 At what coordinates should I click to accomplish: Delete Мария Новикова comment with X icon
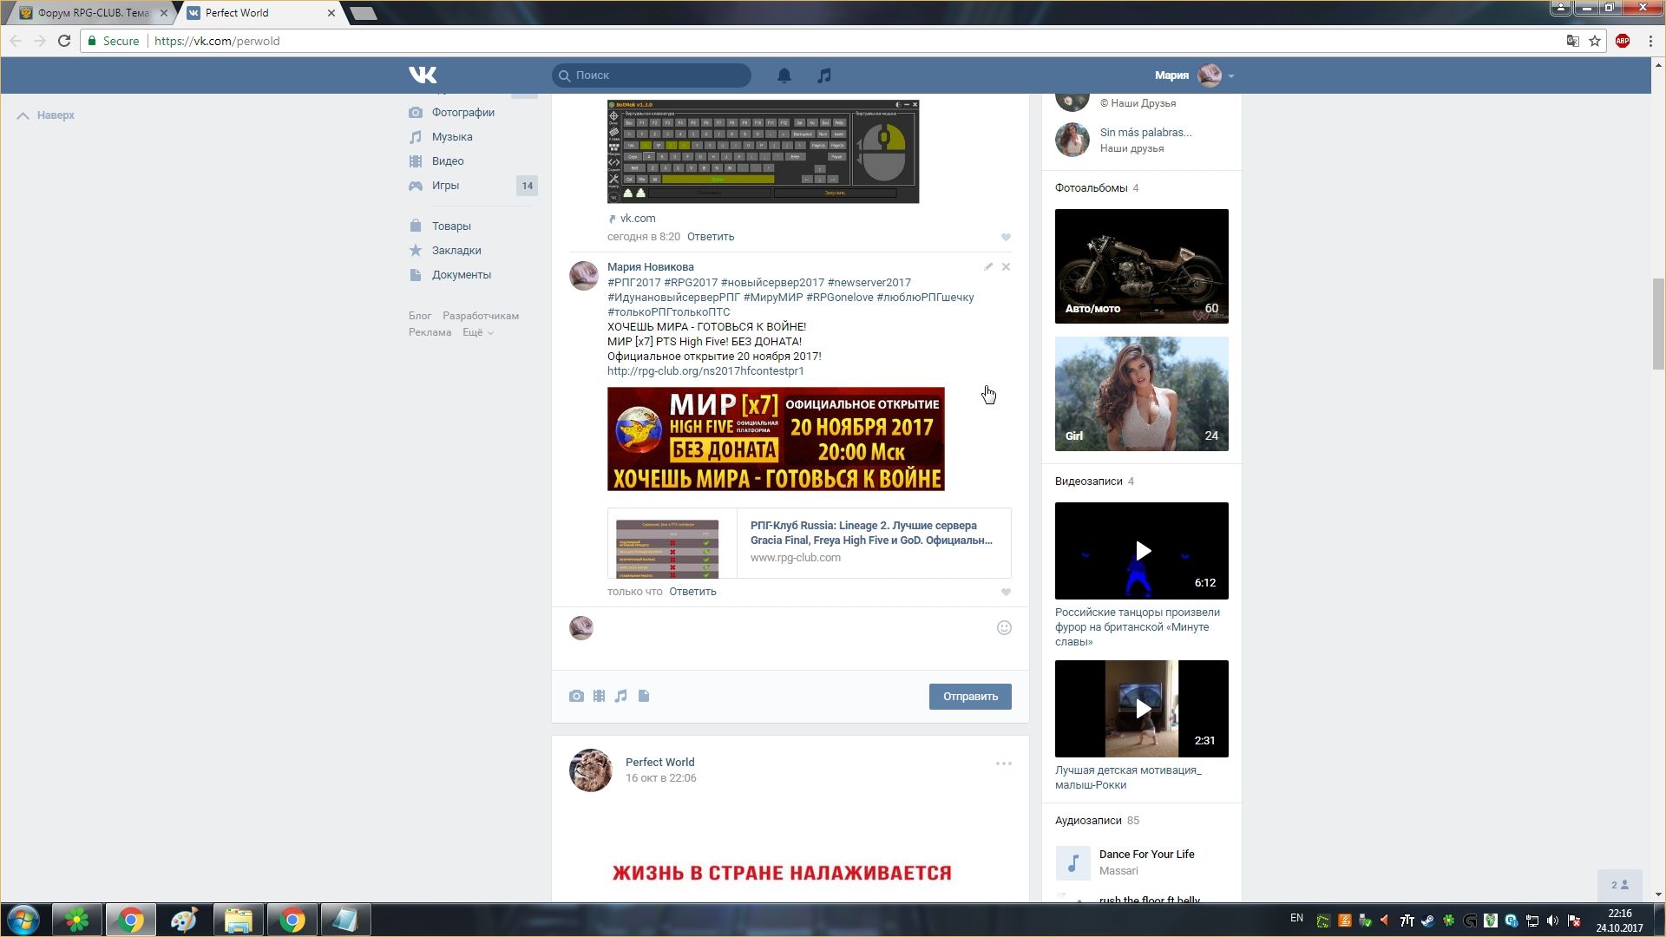(x=1007, y=267)
